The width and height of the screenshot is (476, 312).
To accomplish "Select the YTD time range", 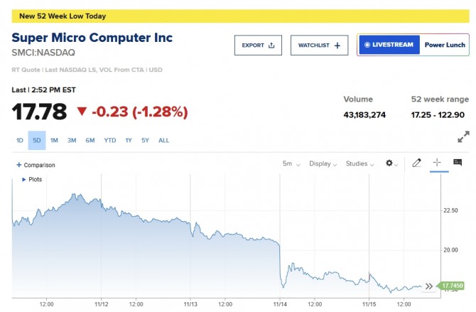I will (x=110, y=140).
